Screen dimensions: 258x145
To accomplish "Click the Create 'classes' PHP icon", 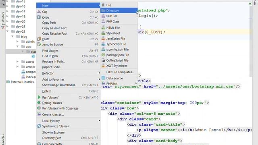I will (x=39, y=114).
